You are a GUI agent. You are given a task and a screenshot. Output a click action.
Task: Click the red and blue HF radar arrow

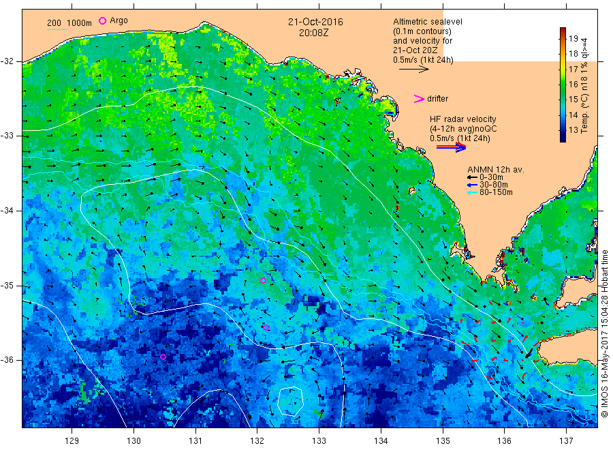coord(451,147)
